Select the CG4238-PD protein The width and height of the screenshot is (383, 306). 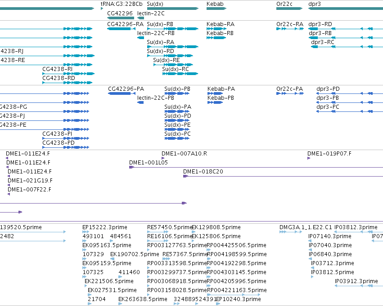[x=66, y=147]
